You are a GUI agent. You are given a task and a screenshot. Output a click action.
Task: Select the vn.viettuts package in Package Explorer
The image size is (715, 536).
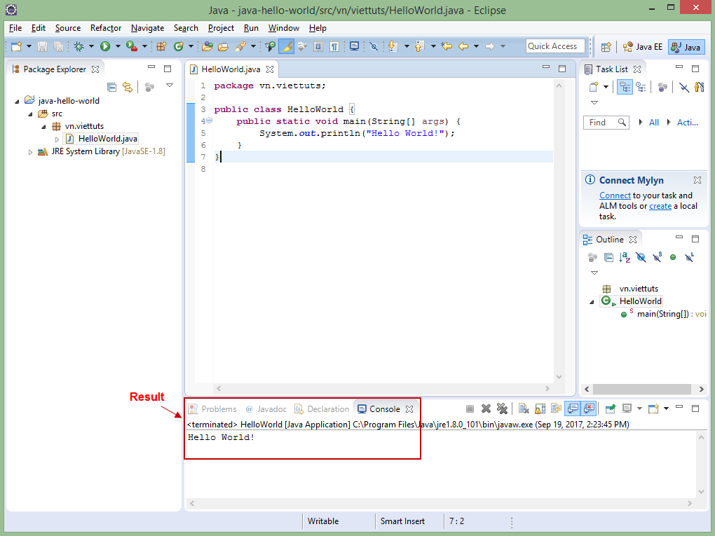click(x=84, y=126)
